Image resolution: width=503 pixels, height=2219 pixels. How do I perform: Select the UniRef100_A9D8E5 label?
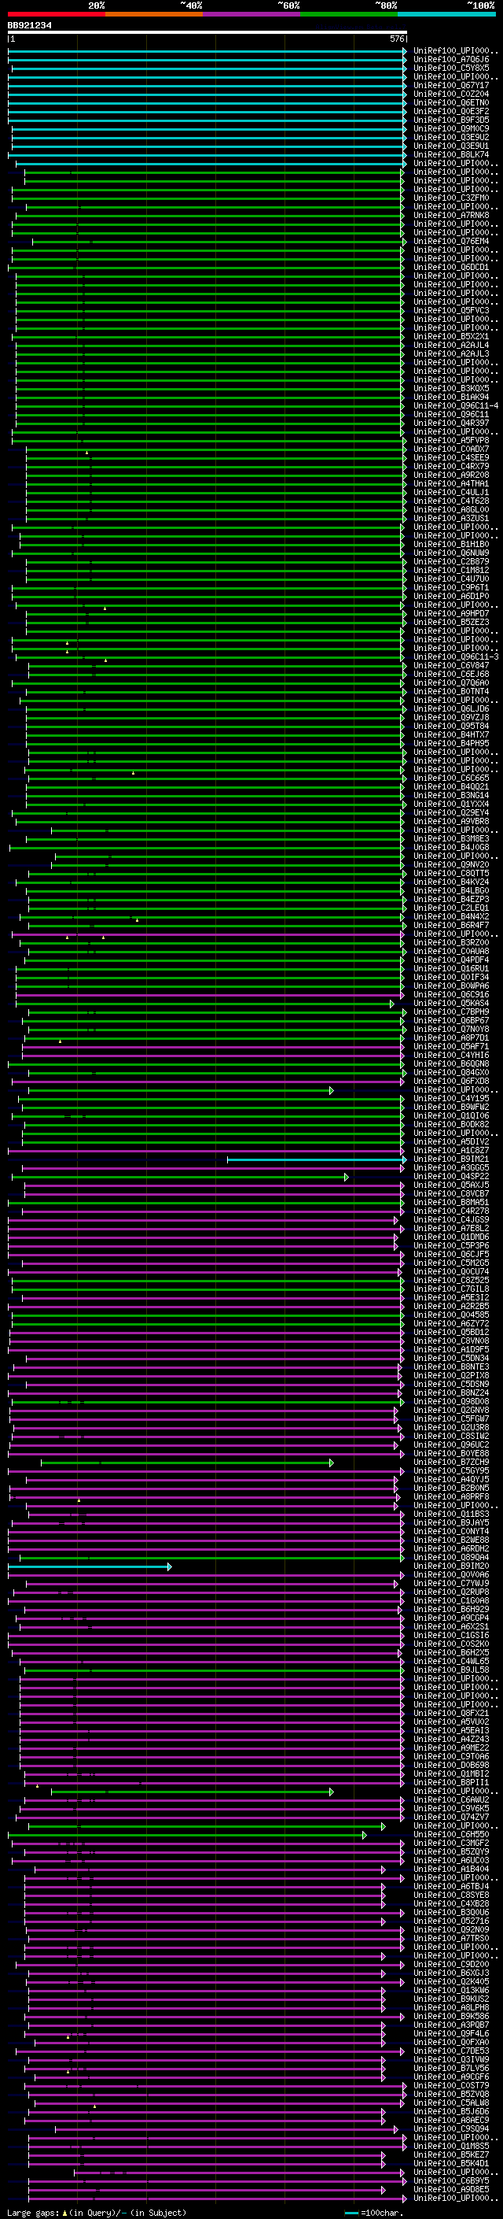tap(451, 2190)
